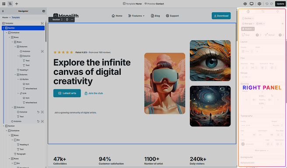The height and width of the screenshot is (168, 287).
Task: Toggle focus icon on Template row
Action: coord(42,23)
